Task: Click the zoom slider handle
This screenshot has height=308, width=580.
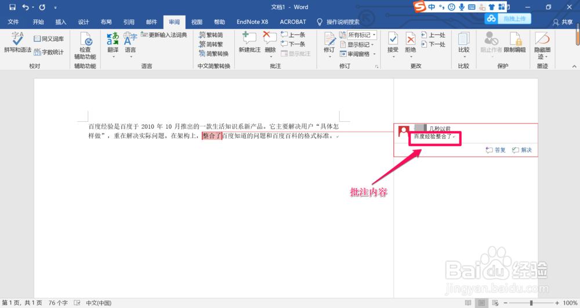Action: (x=531, y=303)
